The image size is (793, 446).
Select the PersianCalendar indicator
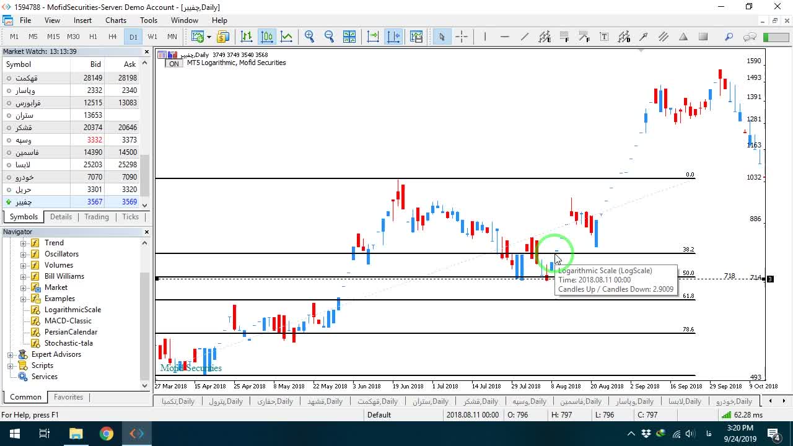tap(71, 332)
